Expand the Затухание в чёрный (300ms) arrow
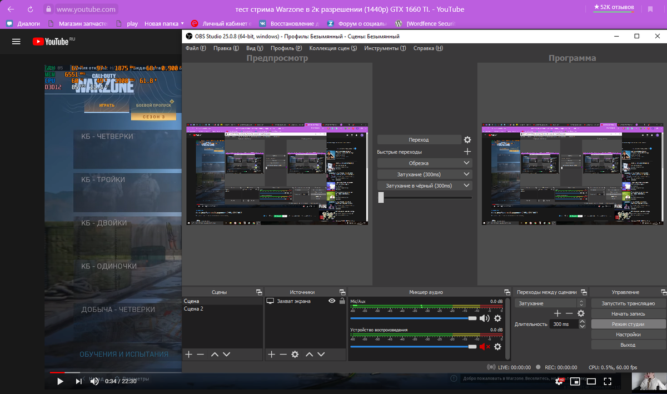 tap(466, 186)
